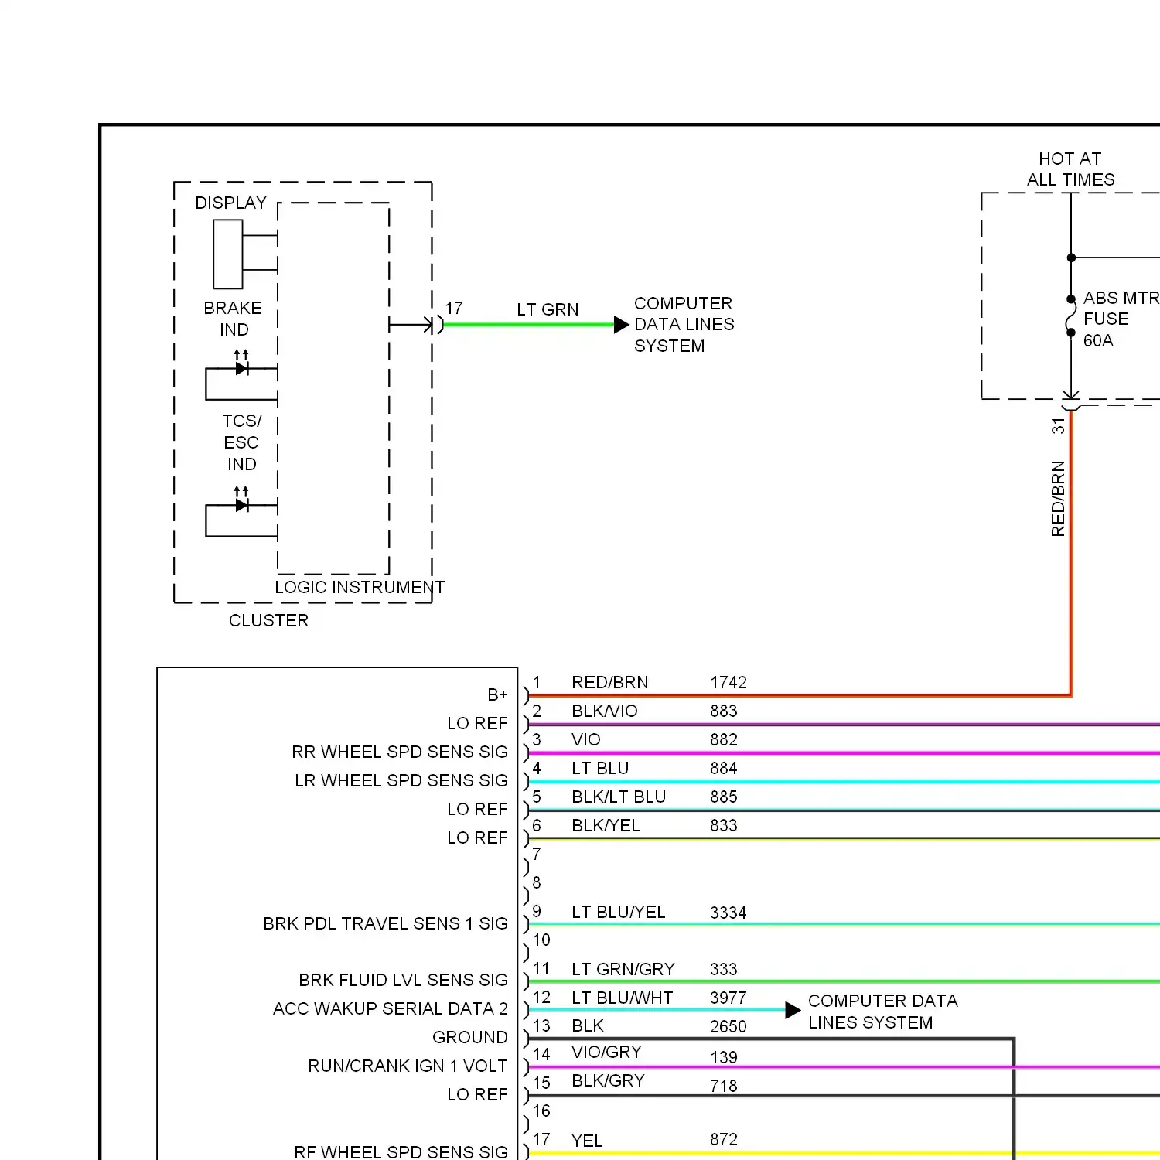The image size is (1160, 1160).
Task: Click the empty pin number 10
Action: (541, 940)
